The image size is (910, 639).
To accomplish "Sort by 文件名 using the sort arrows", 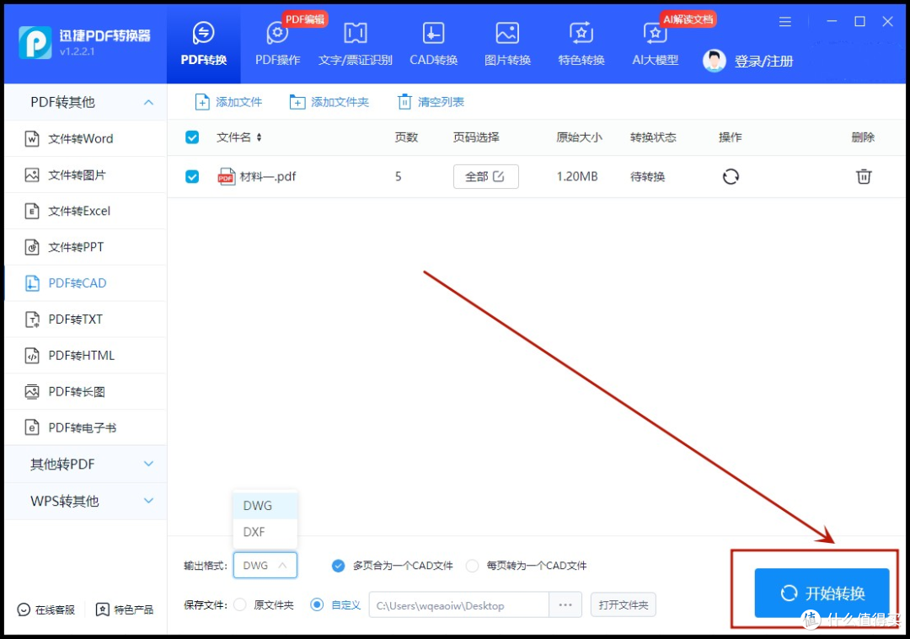I will (259, 137).
